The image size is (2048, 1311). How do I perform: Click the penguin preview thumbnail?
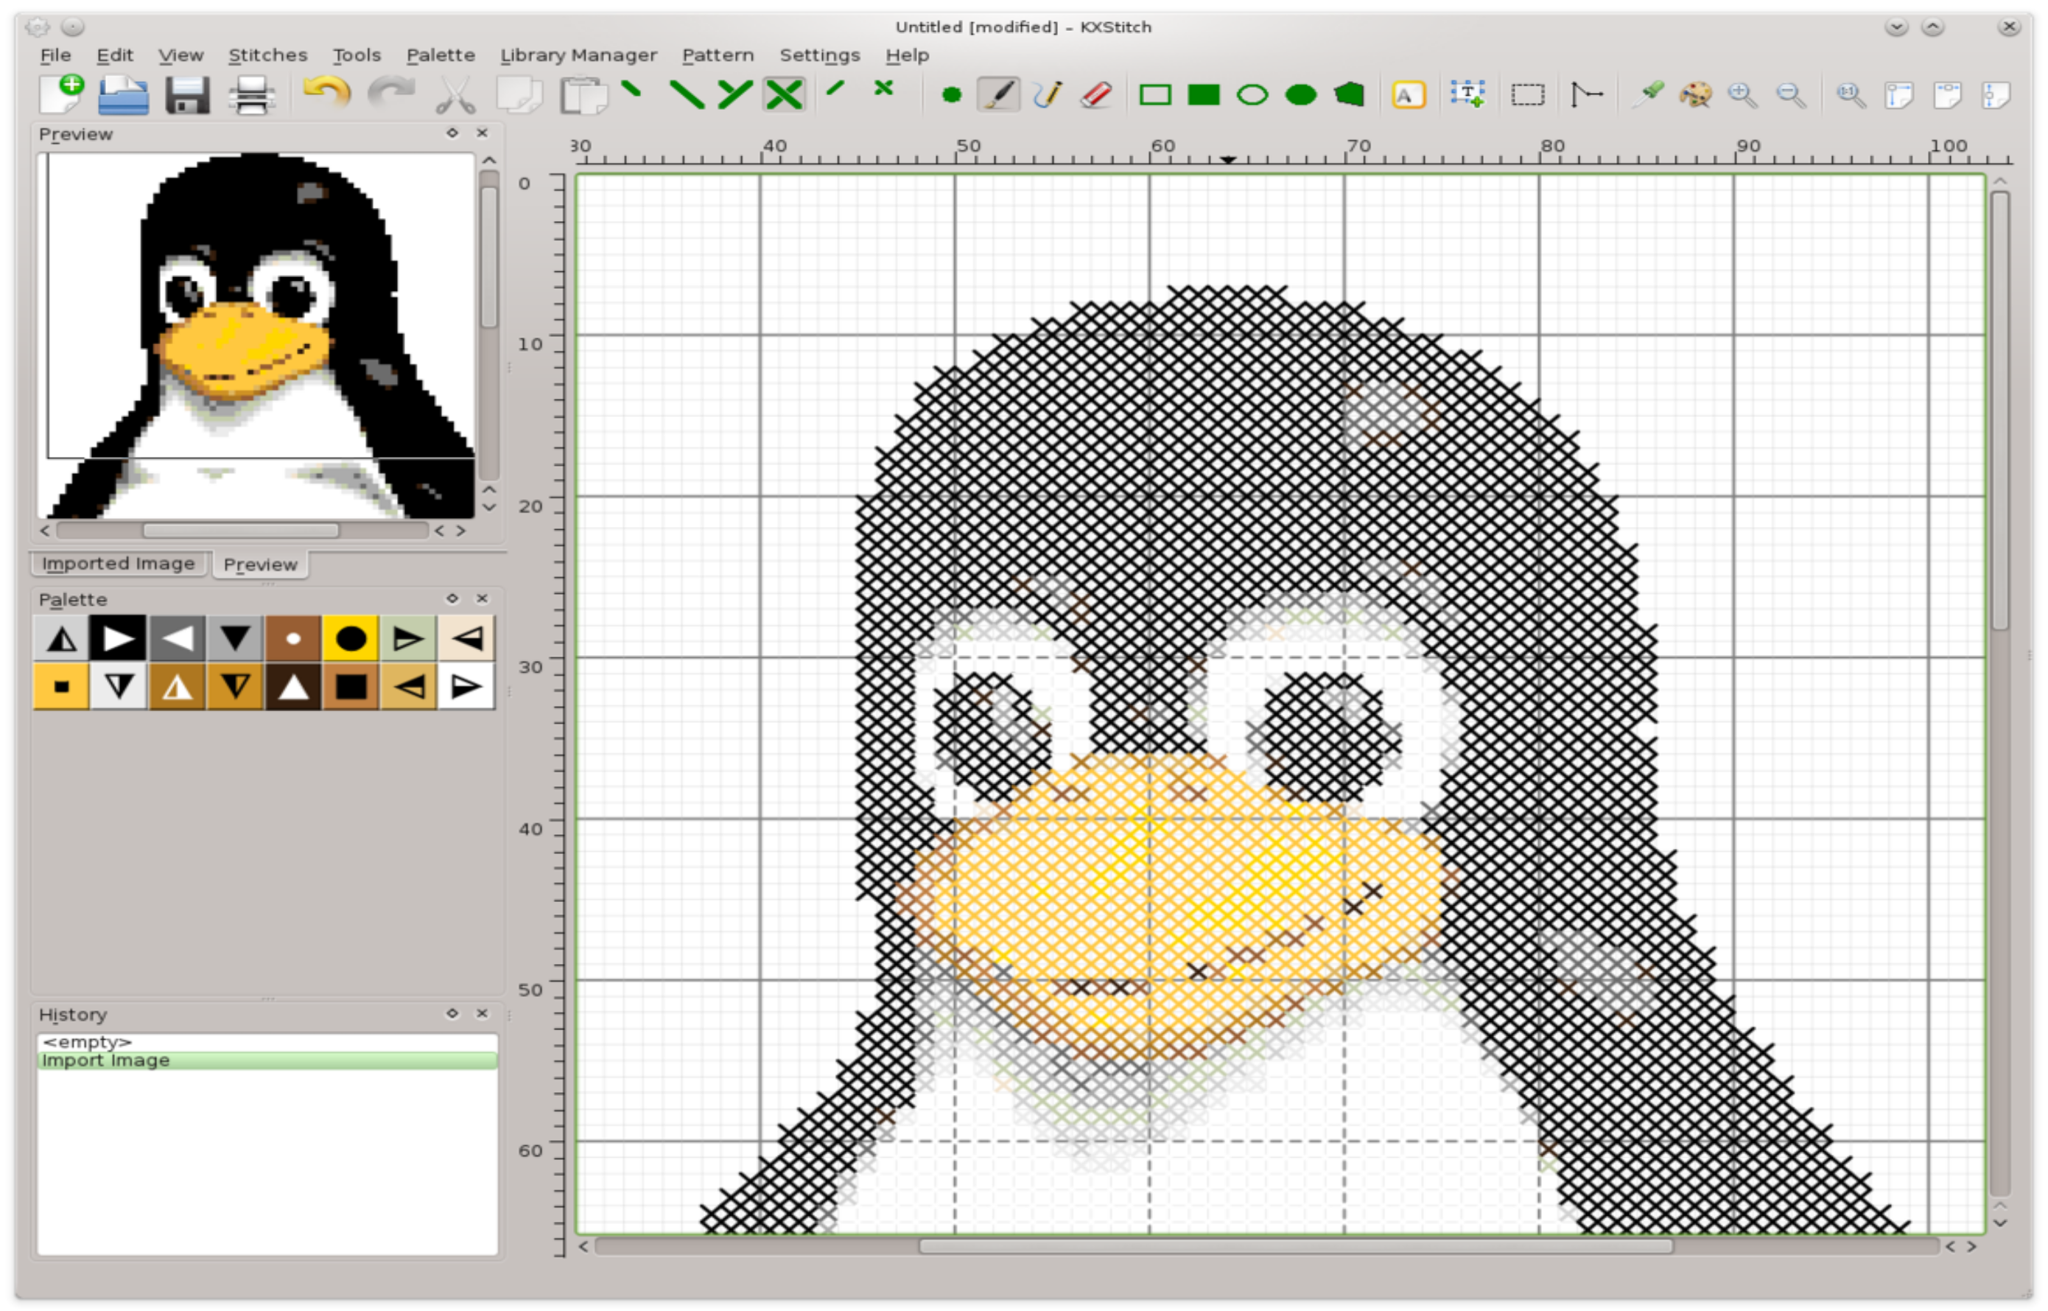[x=256, y=335]
